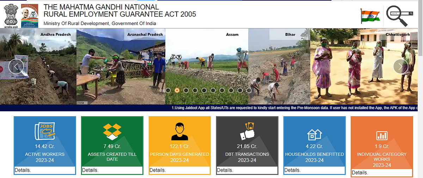Click the Arunachal Pradesh carousel image
Screen dimensions: 423x178
pos(121,66)
